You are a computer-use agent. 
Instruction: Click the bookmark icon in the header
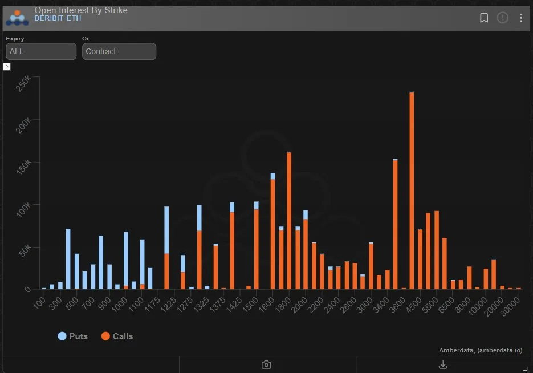coord(484,18)
